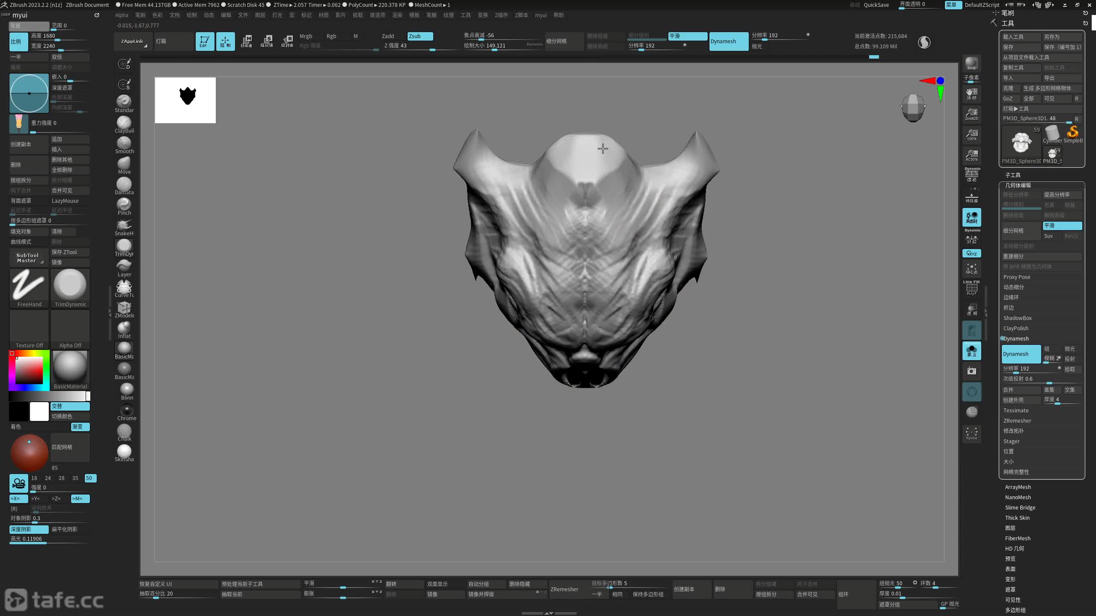Click the Xpose icon

click(971, 433)
